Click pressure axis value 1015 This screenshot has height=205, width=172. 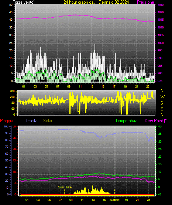pyautogui.click(x=161, y=20)
